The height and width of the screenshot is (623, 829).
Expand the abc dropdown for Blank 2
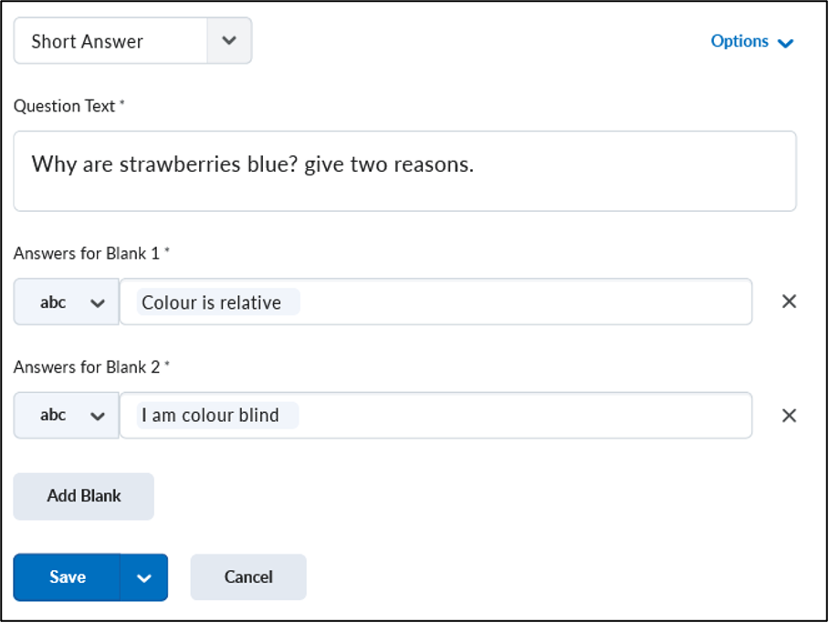(66, 416)
